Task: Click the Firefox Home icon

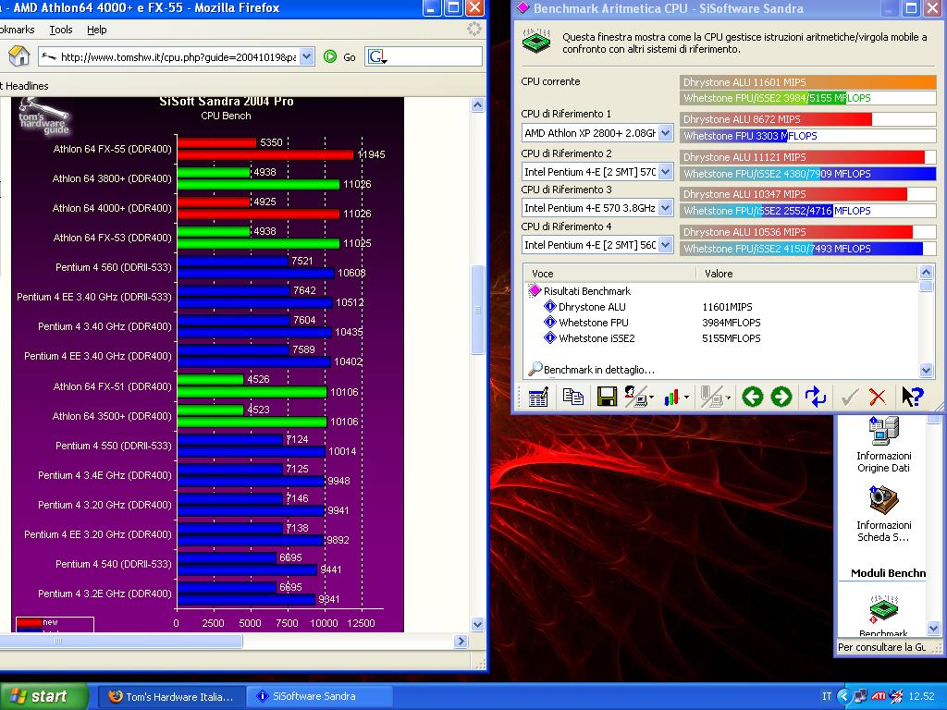Action: pyautogui.click(x=18, y=56)
